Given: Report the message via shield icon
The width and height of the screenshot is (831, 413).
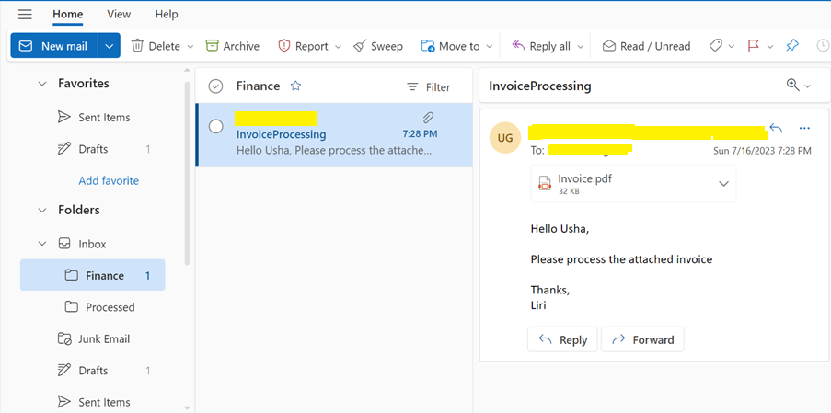Looking at the screenshot, I should tap(304, 46).
